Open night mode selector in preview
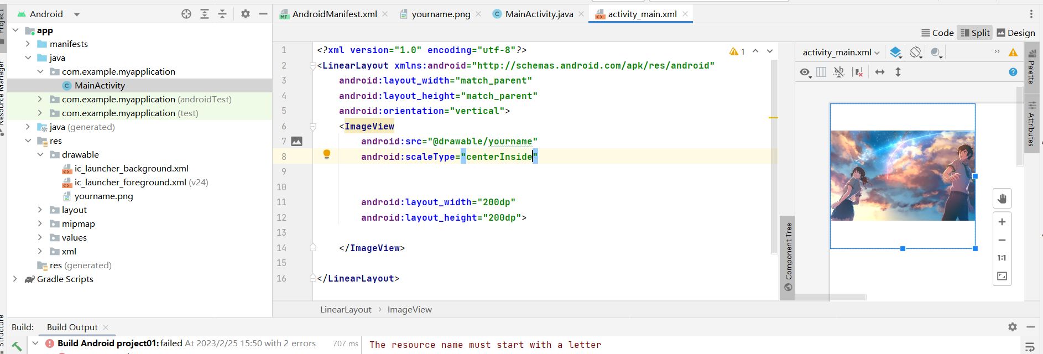This screenshot has height=354, width=1043. point(936,53)
